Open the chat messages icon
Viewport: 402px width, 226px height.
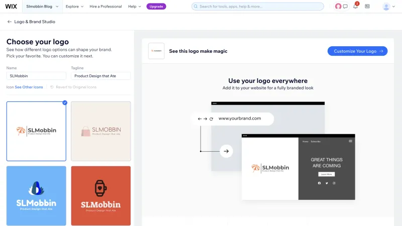pyautogui.click(x=345, y=7)
